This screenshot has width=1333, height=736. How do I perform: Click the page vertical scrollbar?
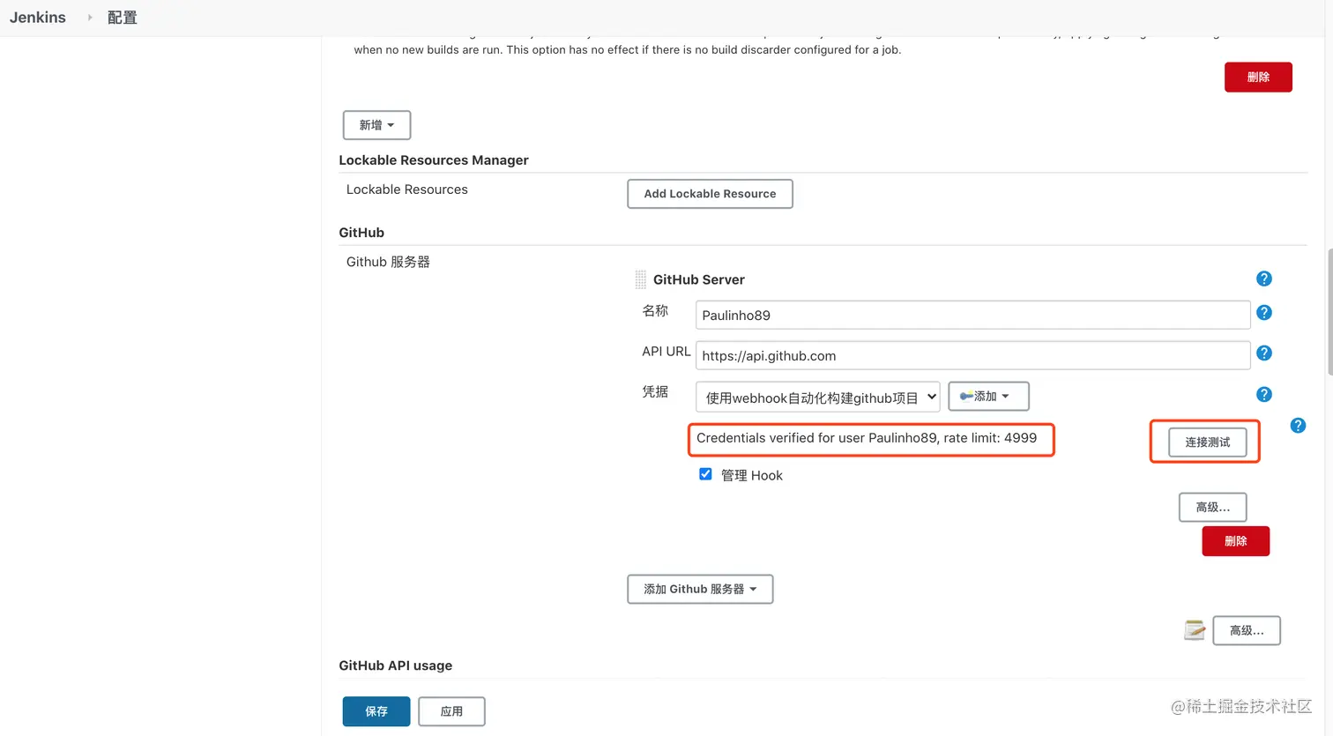[1329, 312]
